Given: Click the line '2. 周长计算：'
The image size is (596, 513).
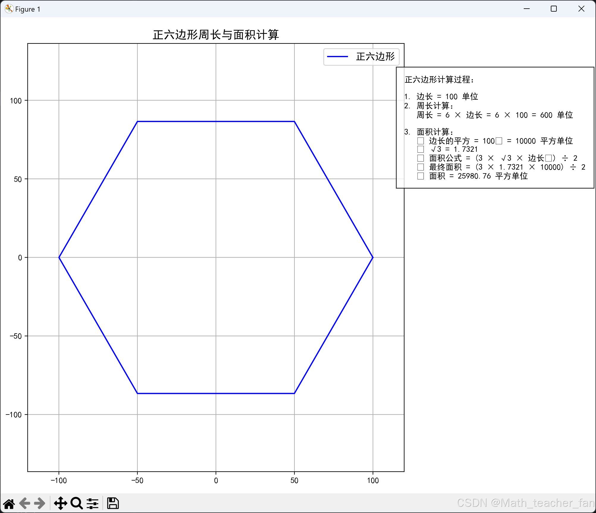Looking at the screenshot, I should pyautogui.click(x=429, y=106).
